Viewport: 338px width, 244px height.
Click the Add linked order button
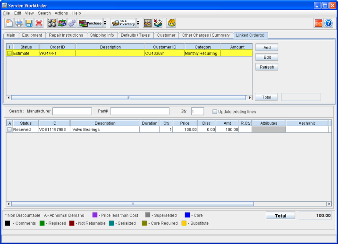267,48
